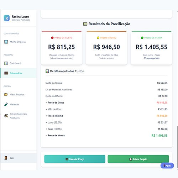
Task: Click the red dot in Preço de Custo card
Action: click(52, 38)
